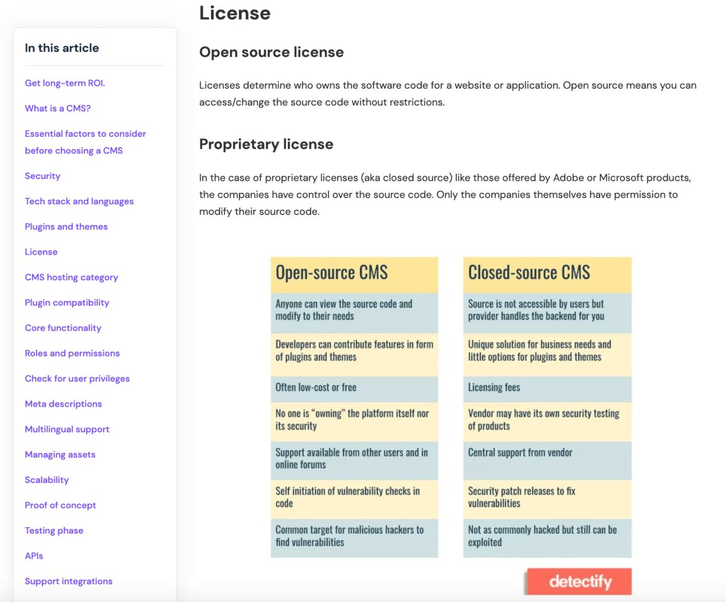Select the 'Proprietary license' subheading

click(266, 145)
